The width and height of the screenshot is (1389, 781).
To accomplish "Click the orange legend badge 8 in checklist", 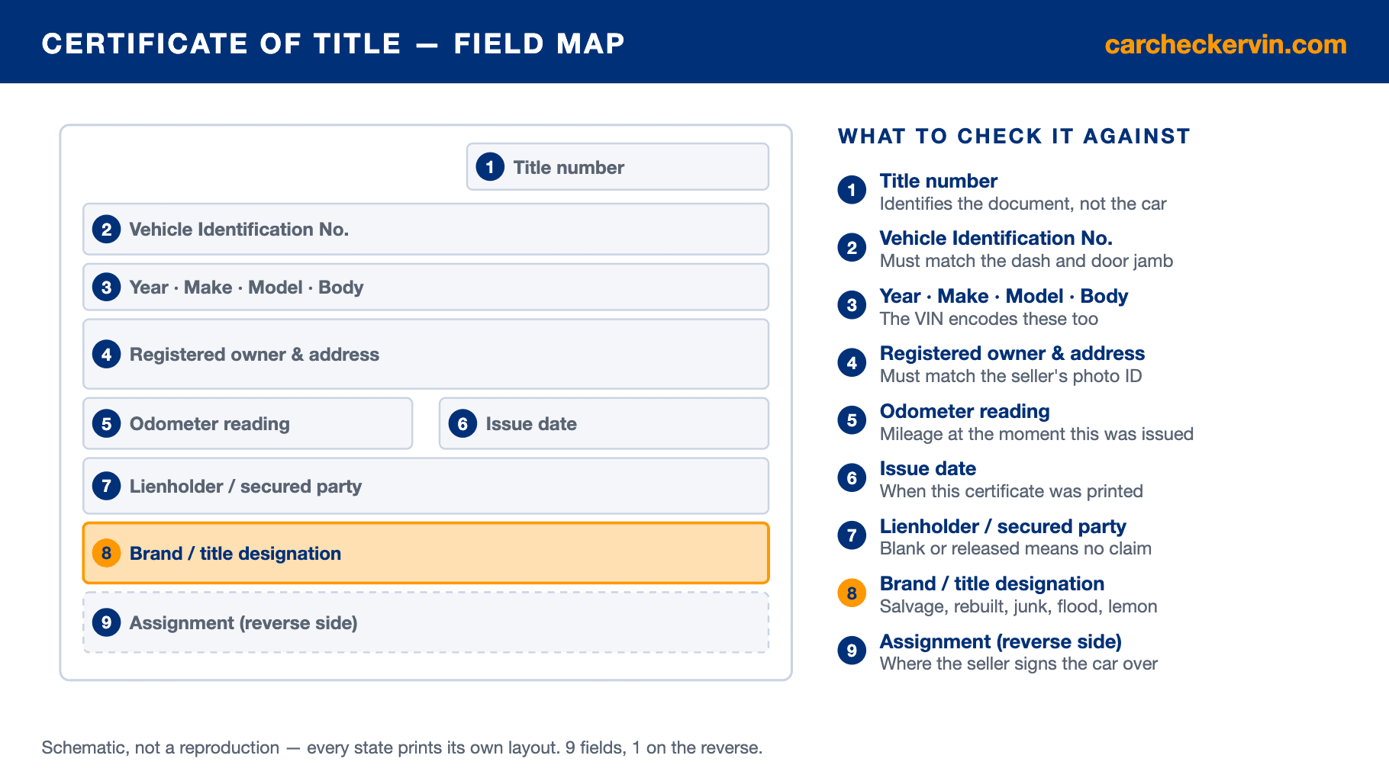I will pos(852,593).
